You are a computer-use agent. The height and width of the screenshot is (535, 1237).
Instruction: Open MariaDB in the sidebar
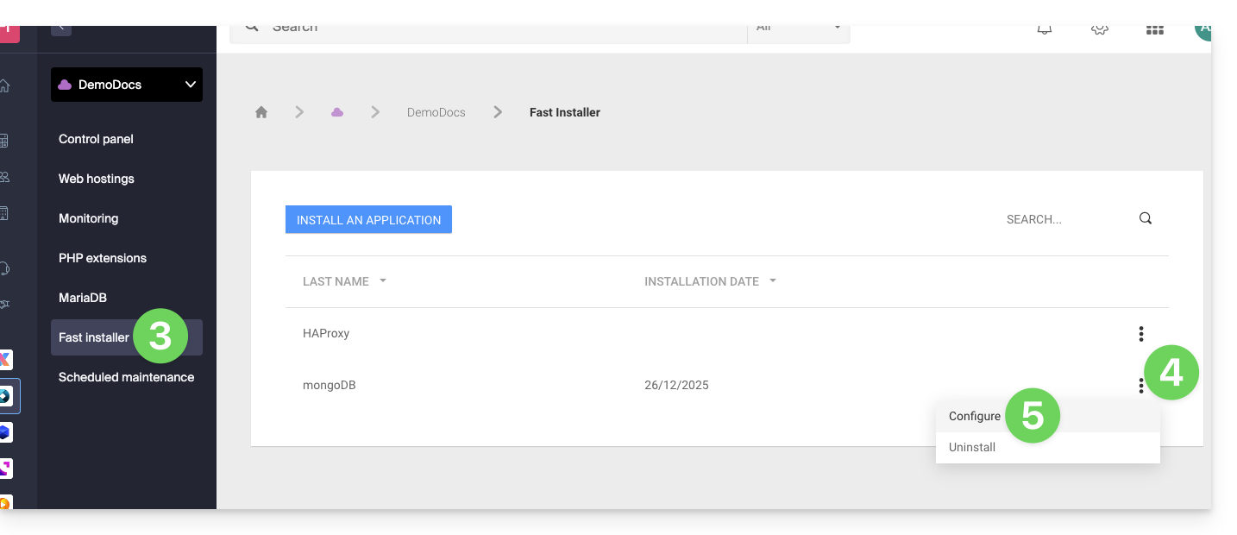pos(83,298)
